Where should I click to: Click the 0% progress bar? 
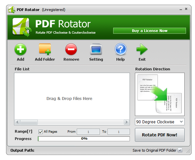click(x=84, y=139)
